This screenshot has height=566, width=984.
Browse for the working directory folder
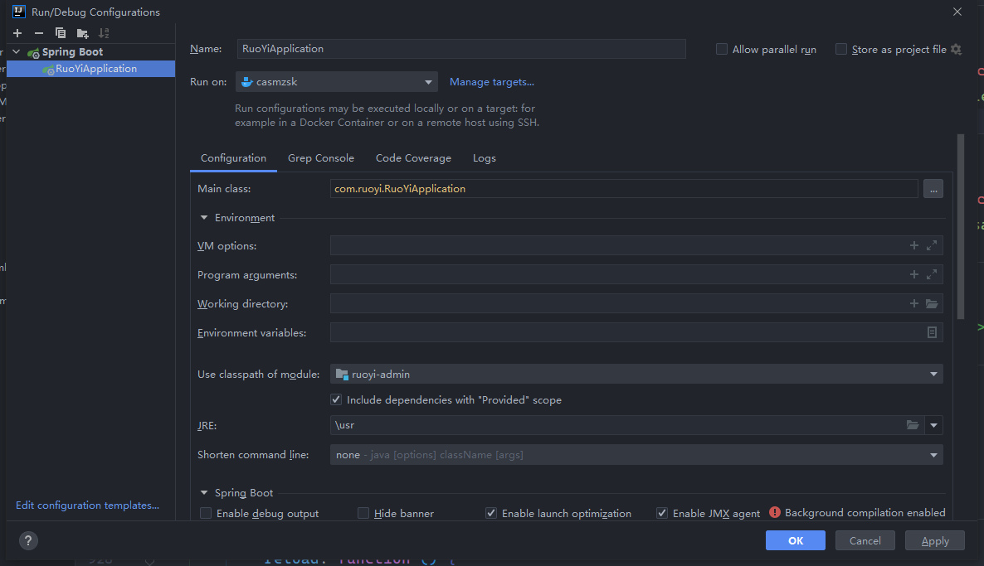(932, 303)
